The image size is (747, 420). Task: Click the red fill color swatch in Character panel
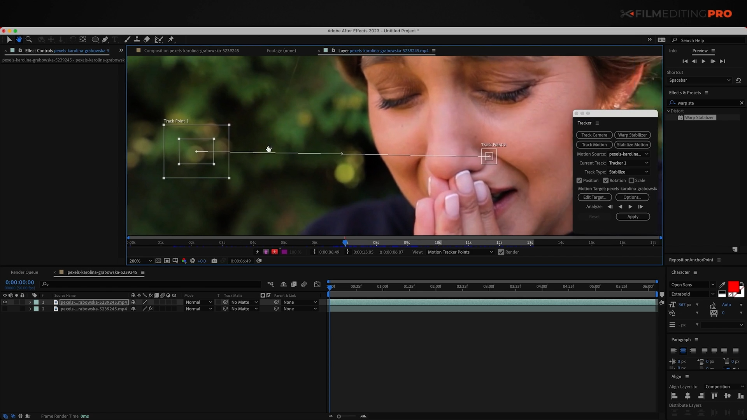[x=735, y=287]
